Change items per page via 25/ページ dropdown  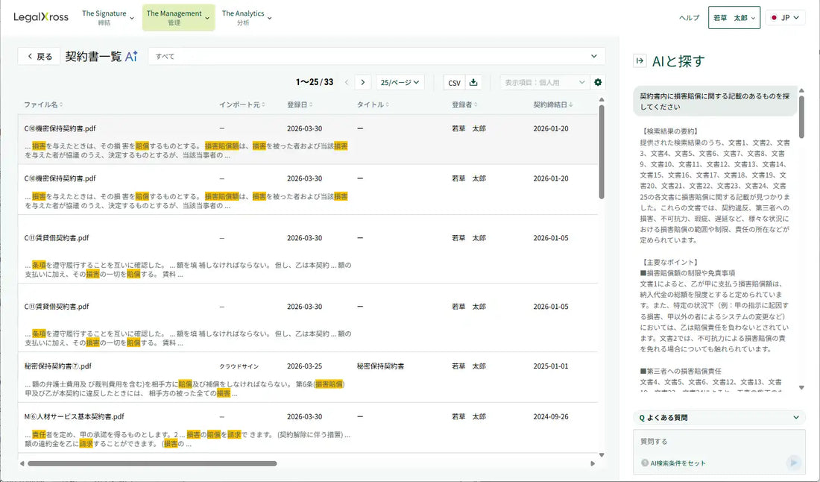pos(399,82)
